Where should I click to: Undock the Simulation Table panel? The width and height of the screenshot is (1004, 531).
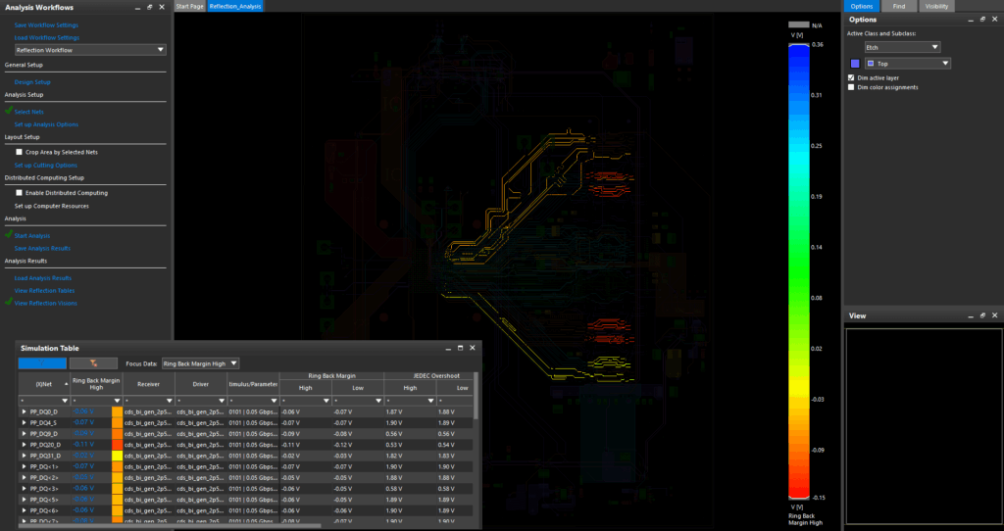tap(461, 348)
